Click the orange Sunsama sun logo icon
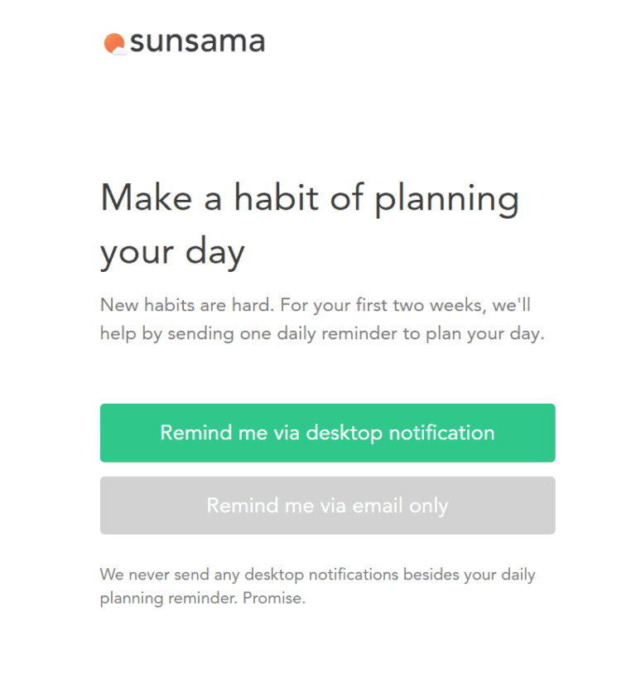636x699 pixels. 114,41
